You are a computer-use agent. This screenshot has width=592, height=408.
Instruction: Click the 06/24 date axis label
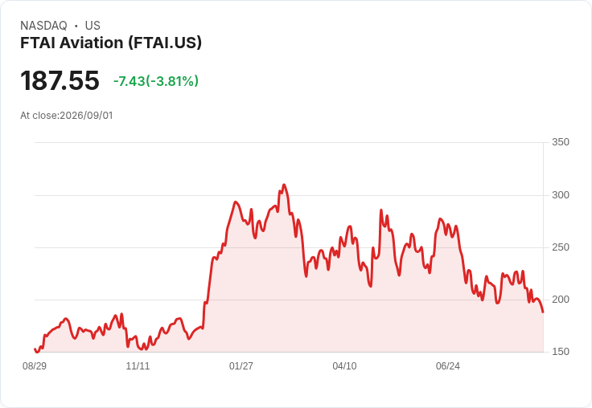pyautogui.click(x=448, y=366)
